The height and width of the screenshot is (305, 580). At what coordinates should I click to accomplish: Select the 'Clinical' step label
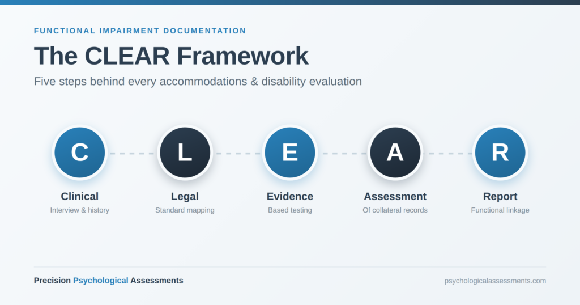(x=79, y=196)
